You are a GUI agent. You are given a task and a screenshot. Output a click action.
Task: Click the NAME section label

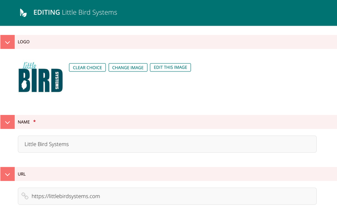tap(24, 122)
